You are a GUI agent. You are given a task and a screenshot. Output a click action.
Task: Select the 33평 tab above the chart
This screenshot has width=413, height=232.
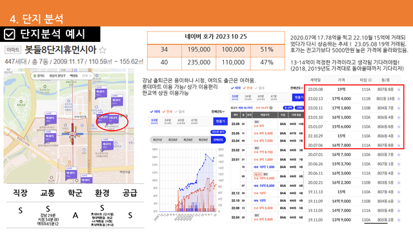point(154,121)
